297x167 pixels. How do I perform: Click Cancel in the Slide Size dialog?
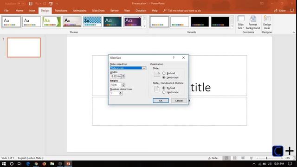pos(179,101)
